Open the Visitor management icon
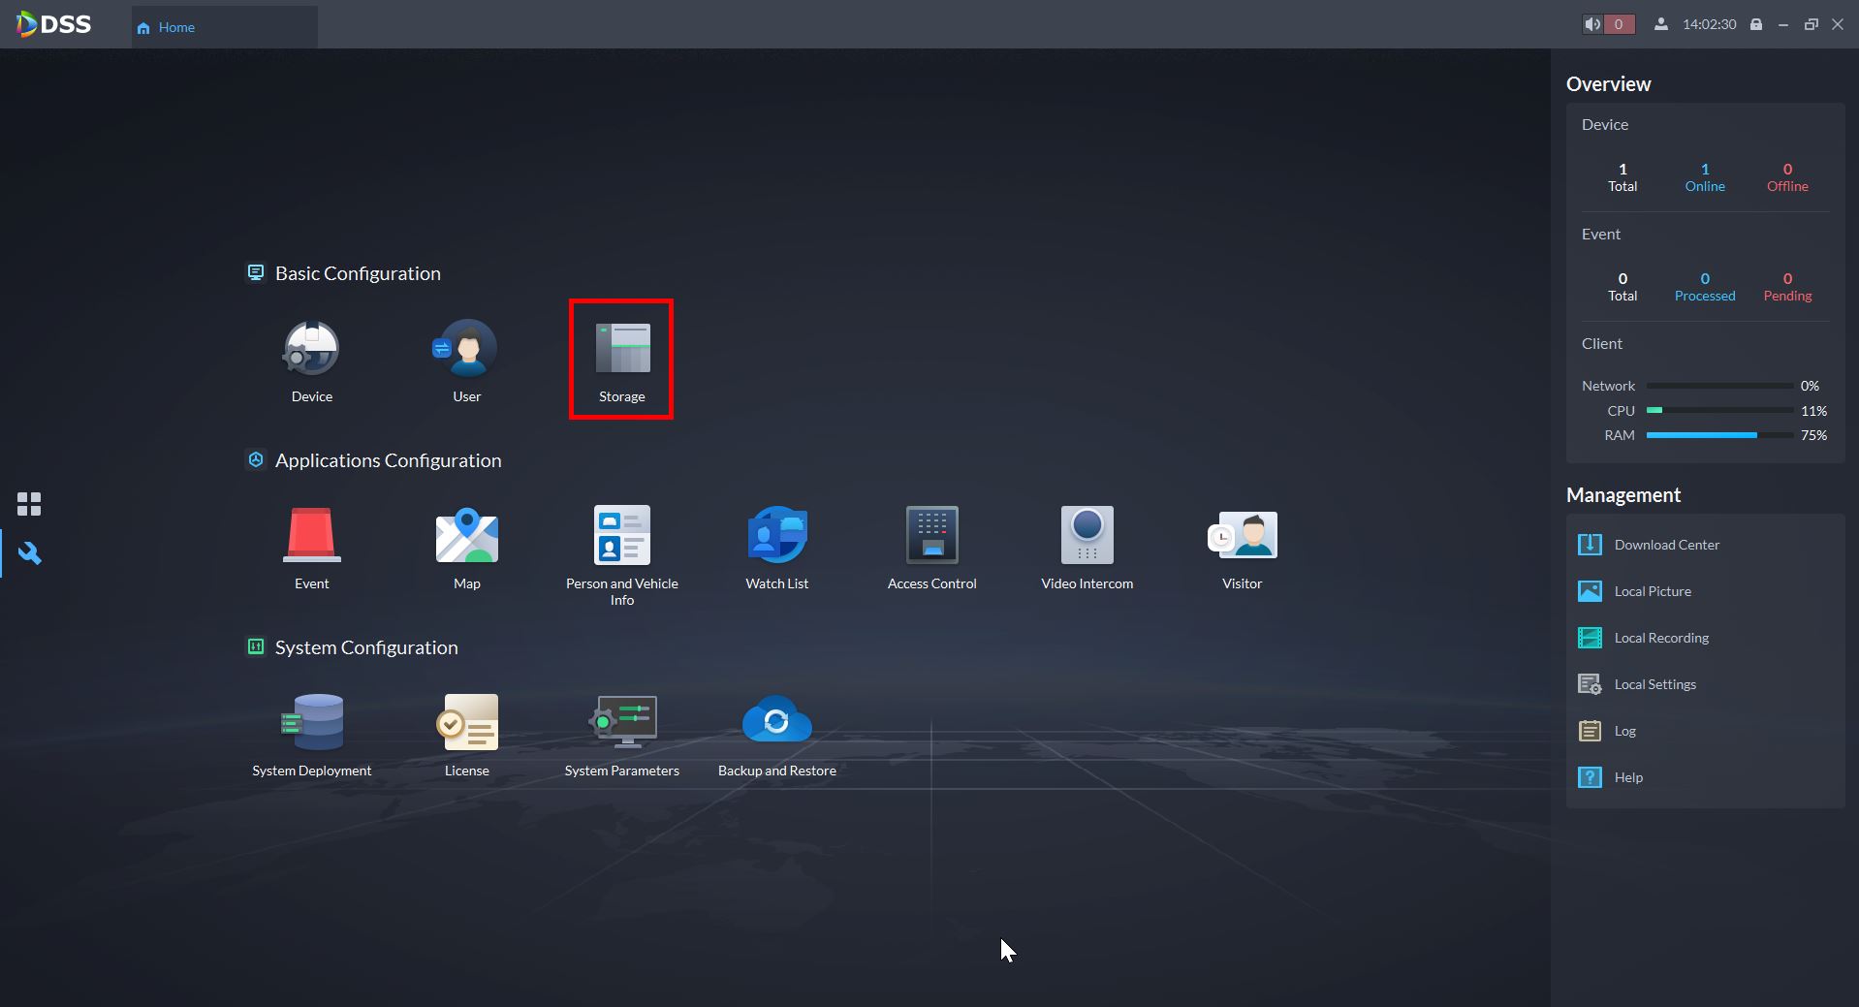The height and width of the screenshot is (1007, 1859). pos(1242,536)
